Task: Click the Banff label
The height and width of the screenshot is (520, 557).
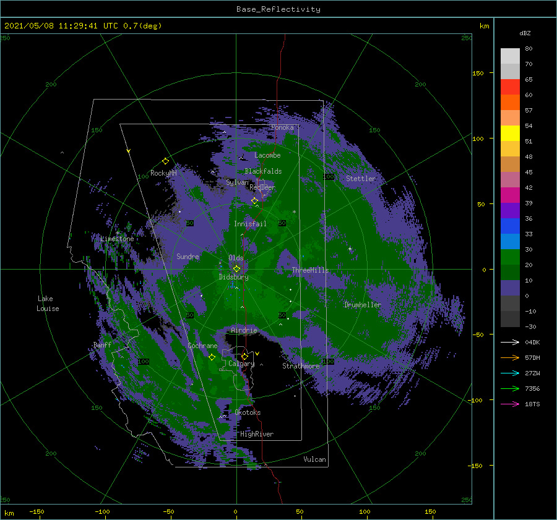Action: pos(102,344)
